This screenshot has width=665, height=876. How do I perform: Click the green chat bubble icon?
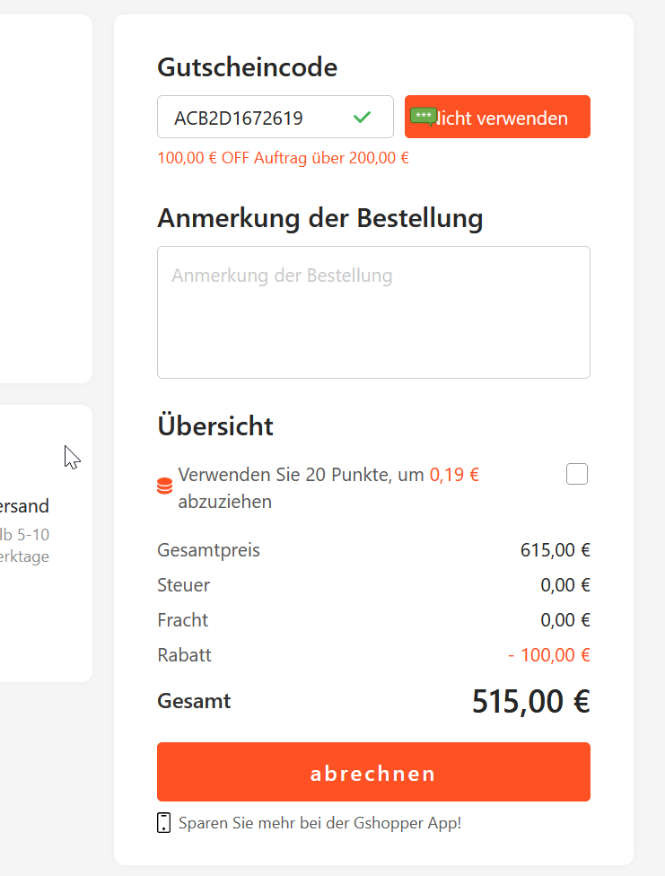click(423, 117)
